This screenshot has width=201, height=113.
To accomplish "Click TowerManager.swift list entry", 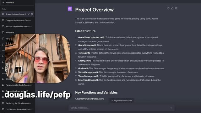I will click(89, 76).
